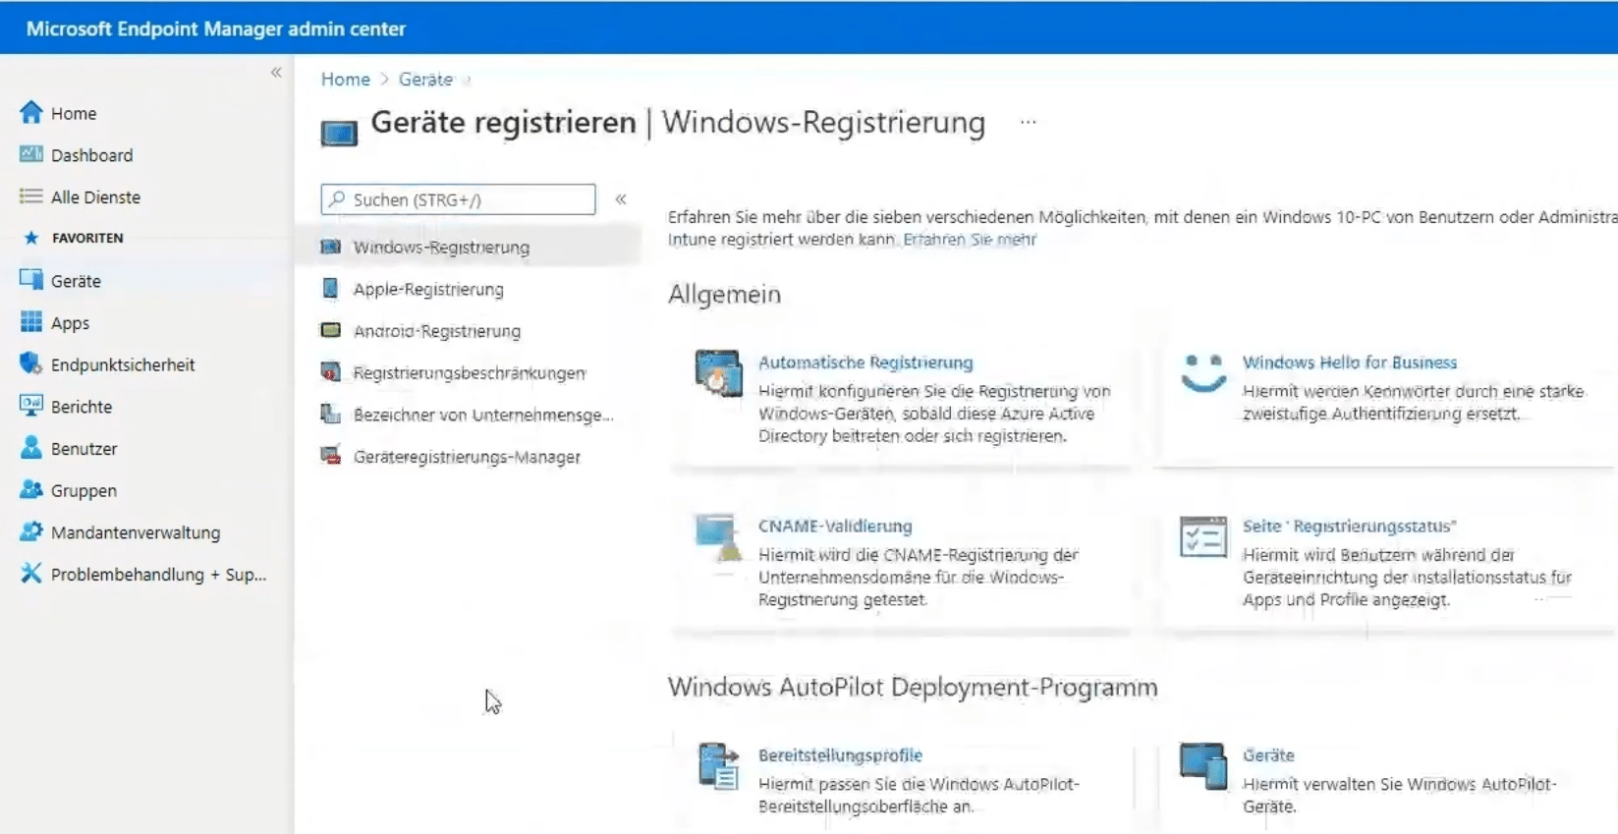
Task: Click the Bezeichner von Unternehmensgeräten icon
Action: (331, 415)
